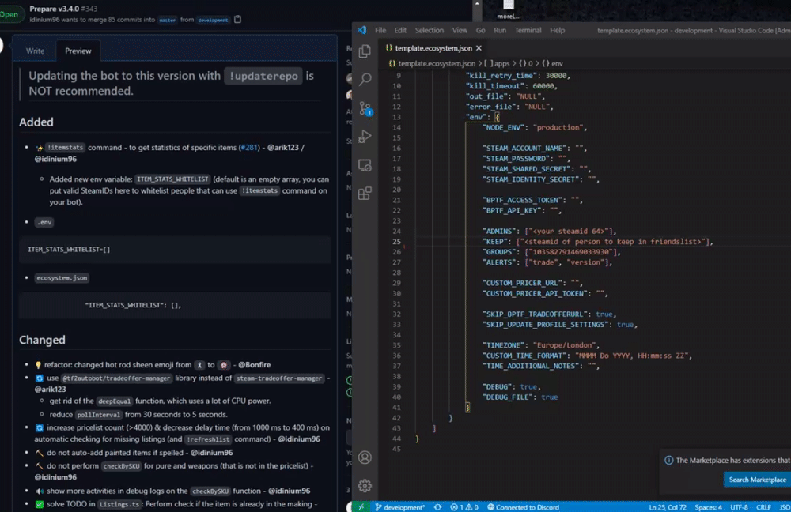
Task: Click template.ecosystem.json breadcrumb segment
Action: point(432,63)
